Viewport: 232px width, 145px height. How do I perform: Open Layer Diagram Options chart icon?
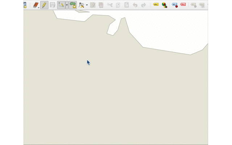[164, 5]
